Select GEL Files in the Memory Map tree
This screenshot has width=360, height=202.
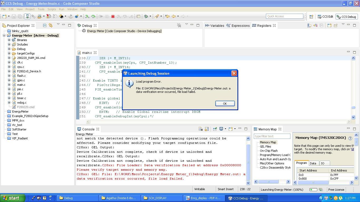[265, 147]
